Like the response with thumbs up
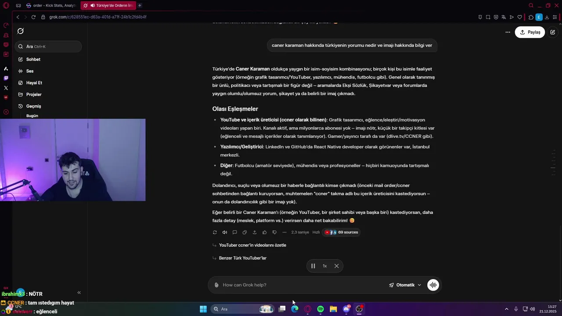Screen dimensions: 562x316 [264, 232]
